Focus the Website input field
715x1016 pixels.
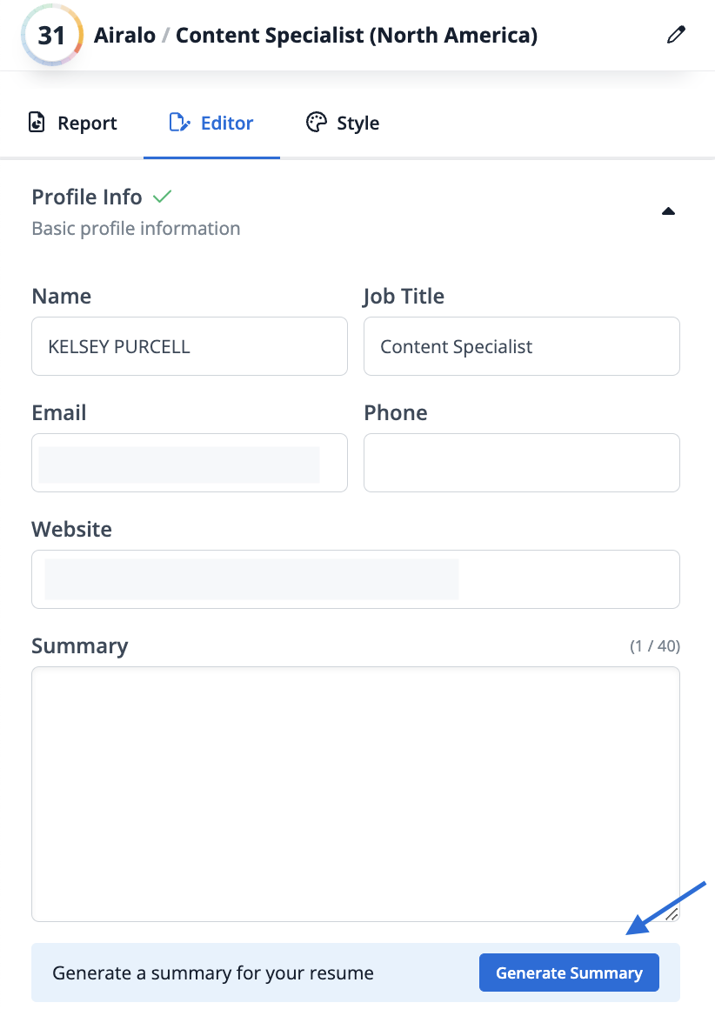point(355,579)
